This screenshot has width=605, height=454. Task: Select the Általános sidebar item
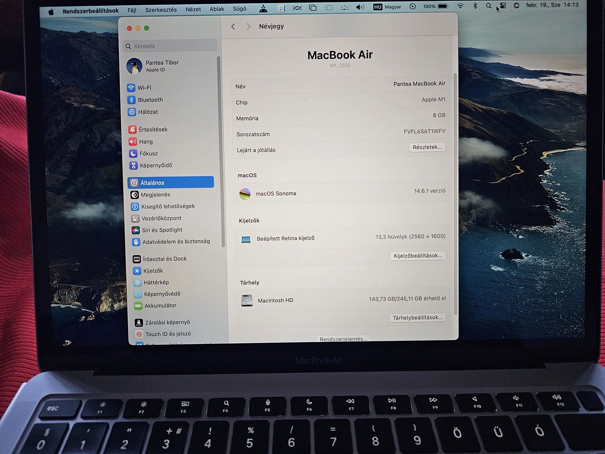tap(171, 183)
